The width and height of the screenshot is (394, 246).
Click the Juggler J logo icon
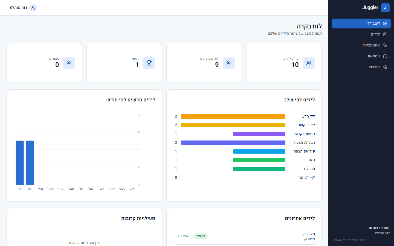[385, 8]
